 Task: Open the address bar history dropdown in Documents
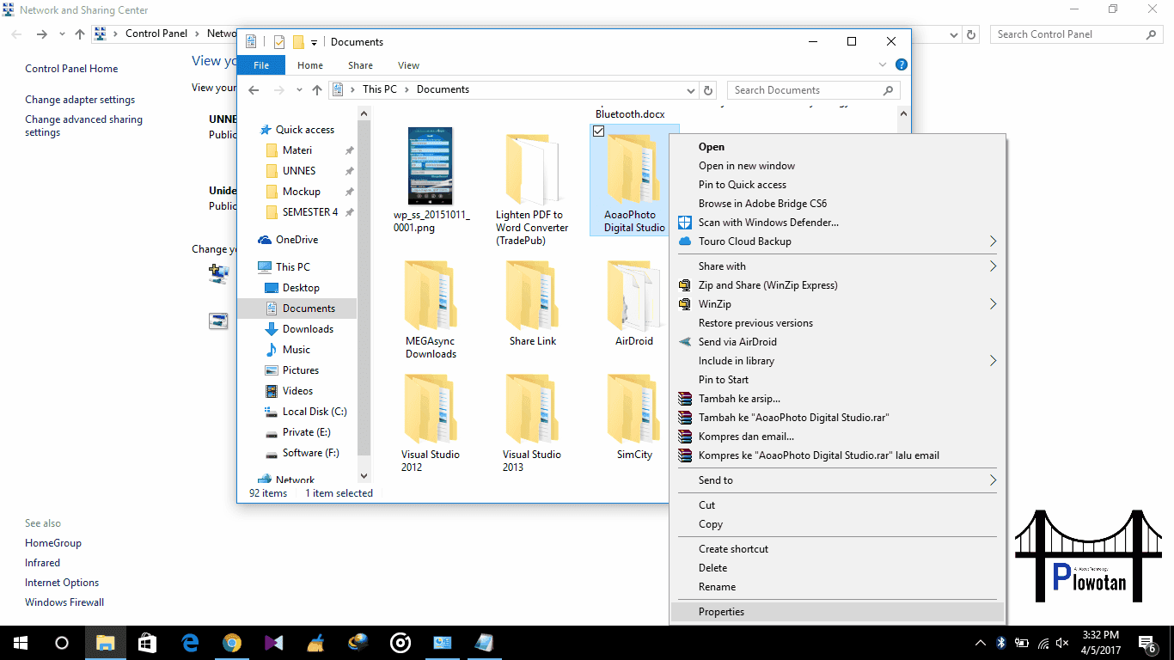(x=692, y=90)
